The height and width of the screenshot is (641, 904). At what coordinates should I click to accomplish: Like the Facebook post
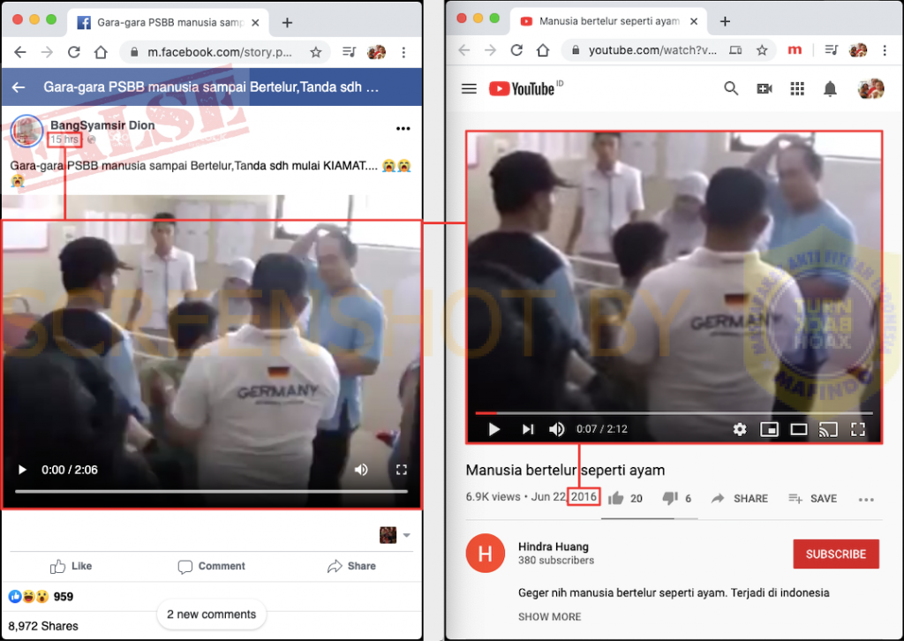click(x=71, y=566)
